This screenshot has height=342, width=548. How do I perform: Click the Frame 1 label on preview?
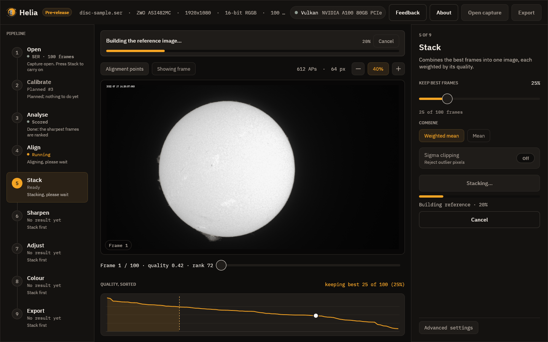coord(118,245)
